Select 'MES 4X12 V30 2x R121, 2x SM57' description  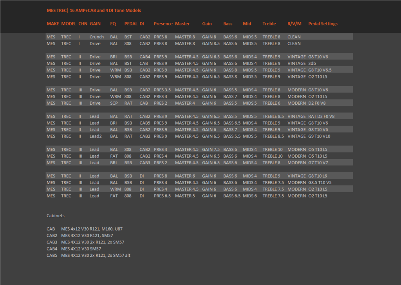click(x=92, y=242)
